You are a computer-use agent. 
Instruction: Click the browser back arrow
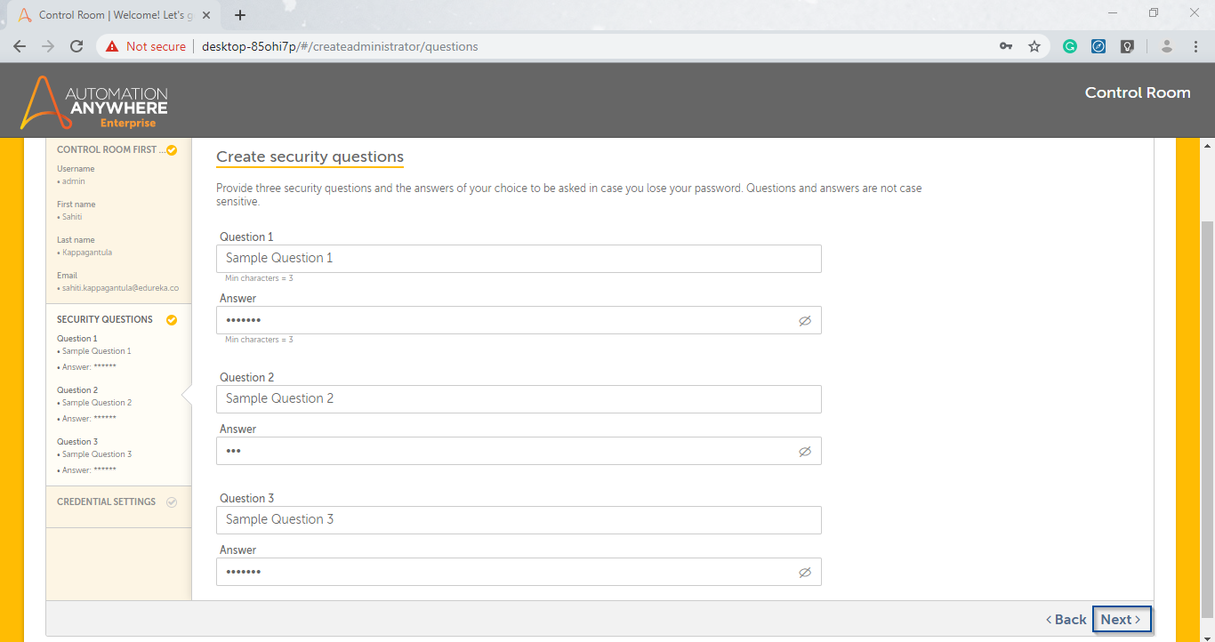(x=20, y=46)
